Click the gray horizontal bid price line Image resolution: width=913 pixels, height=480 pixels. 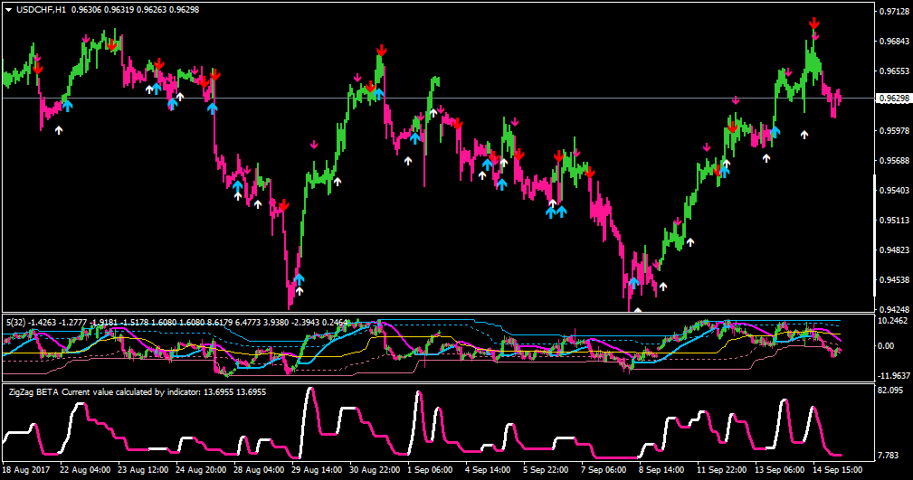point(438,99)
